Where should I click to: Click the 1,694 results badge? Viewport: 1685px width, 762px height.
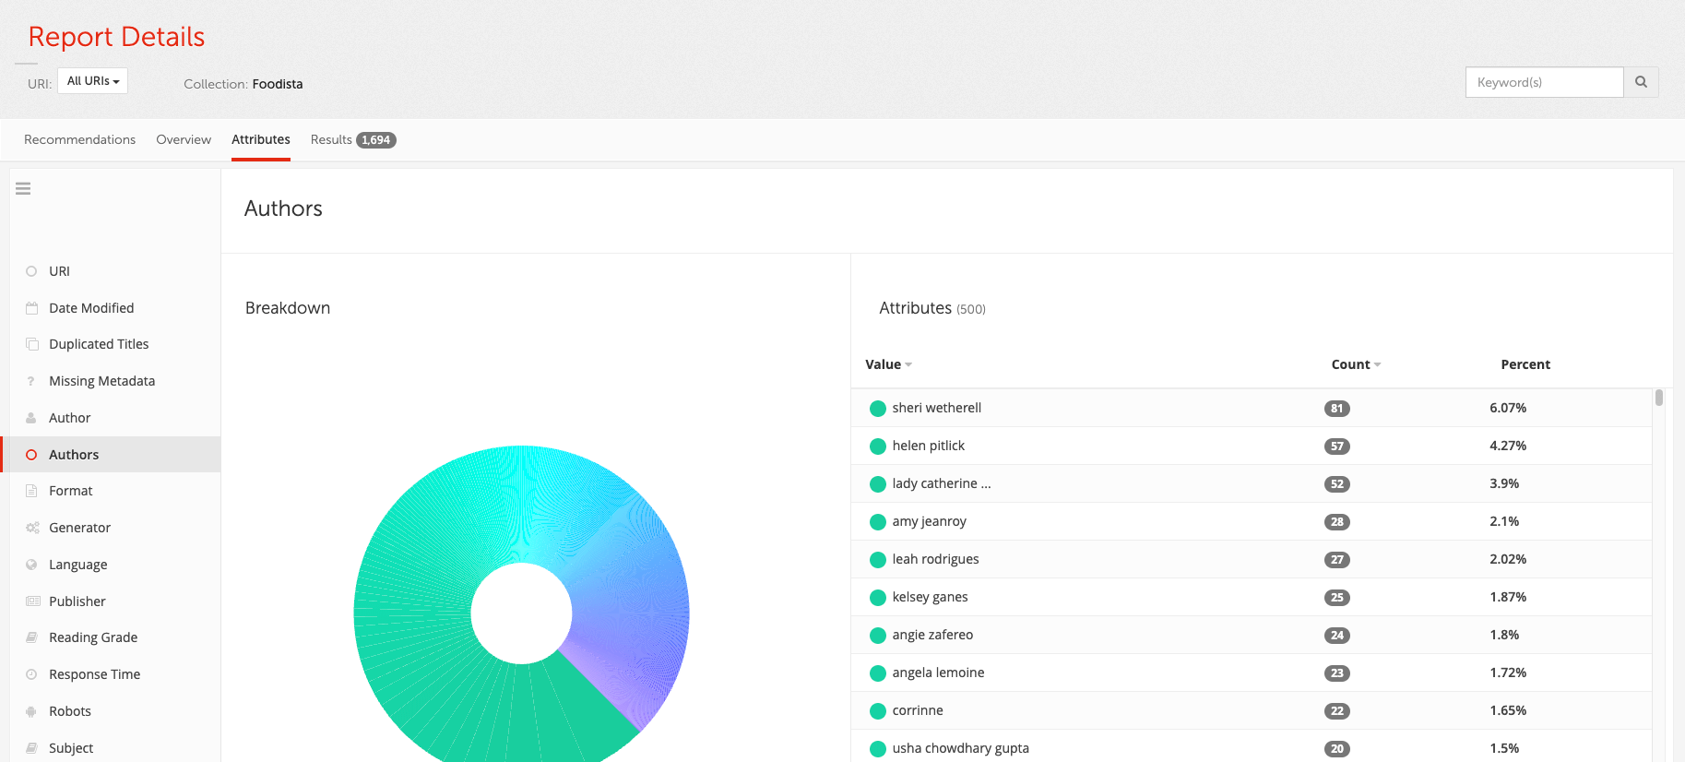click(376, 140)
